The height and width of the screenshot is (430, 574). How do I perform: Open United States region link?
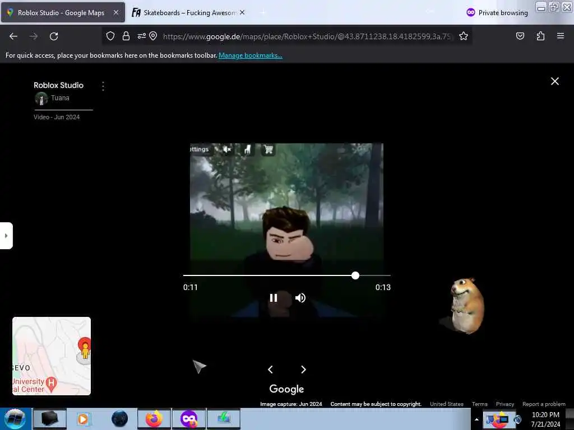coord(447,404)
